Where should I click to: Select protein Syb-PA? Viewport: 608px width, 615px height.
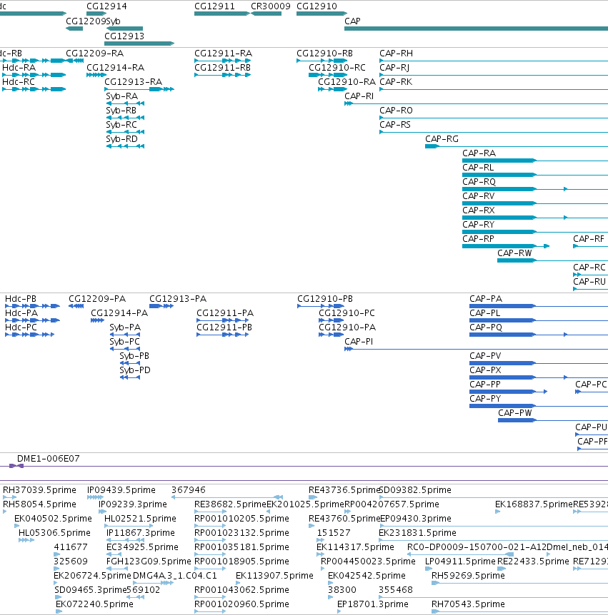click(125, 335)
